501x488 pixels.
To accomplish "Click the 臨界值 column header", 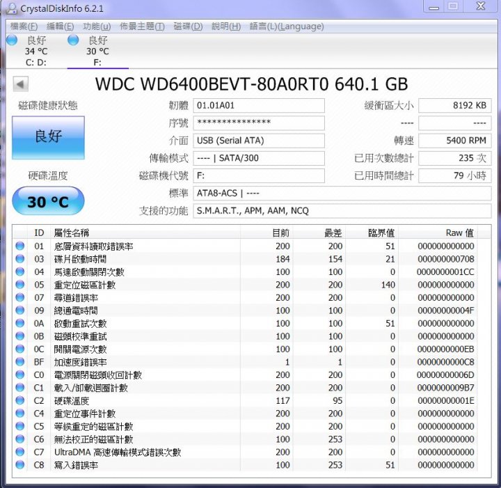I will click(x=372, y=233).
